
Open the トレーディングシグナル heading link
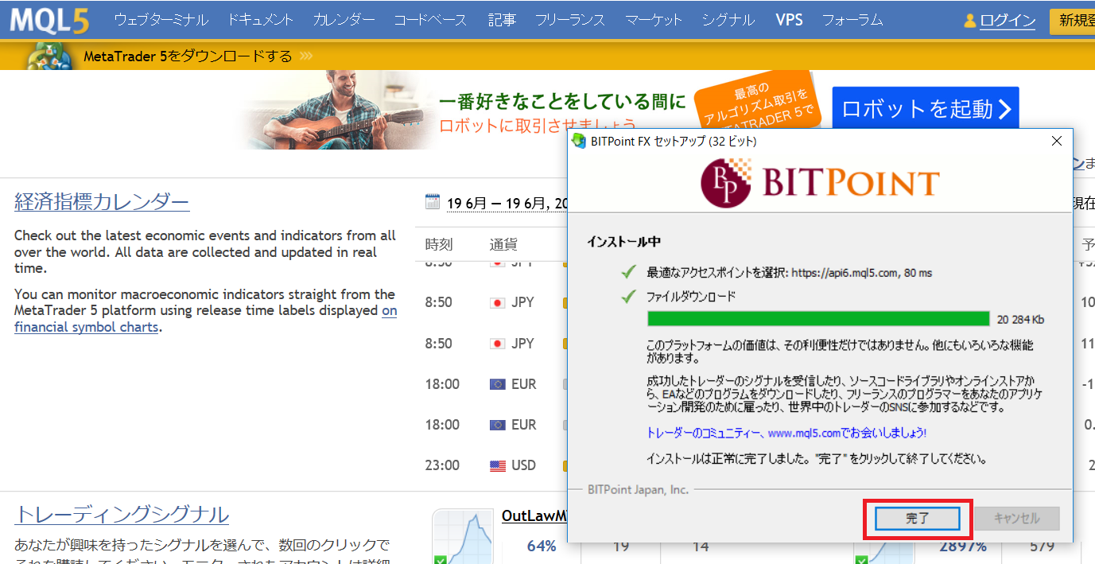pyautogui.click(x=122, y=515)
